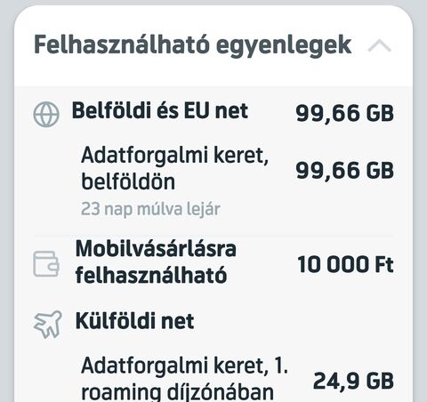Image resolution: width=427 pixels, height=402 pixels.
Task: Click the white header area of balances card
Action: pos(213,46)
